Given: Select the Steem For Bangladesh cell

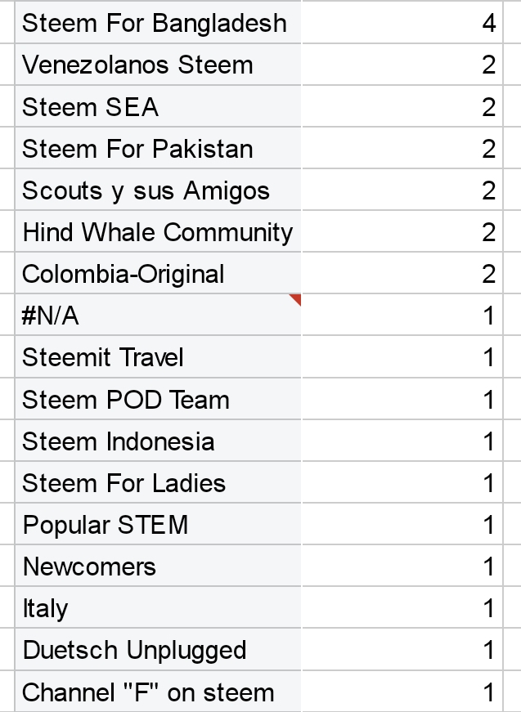Looking at the screenshot, I should tap(155, 23).
